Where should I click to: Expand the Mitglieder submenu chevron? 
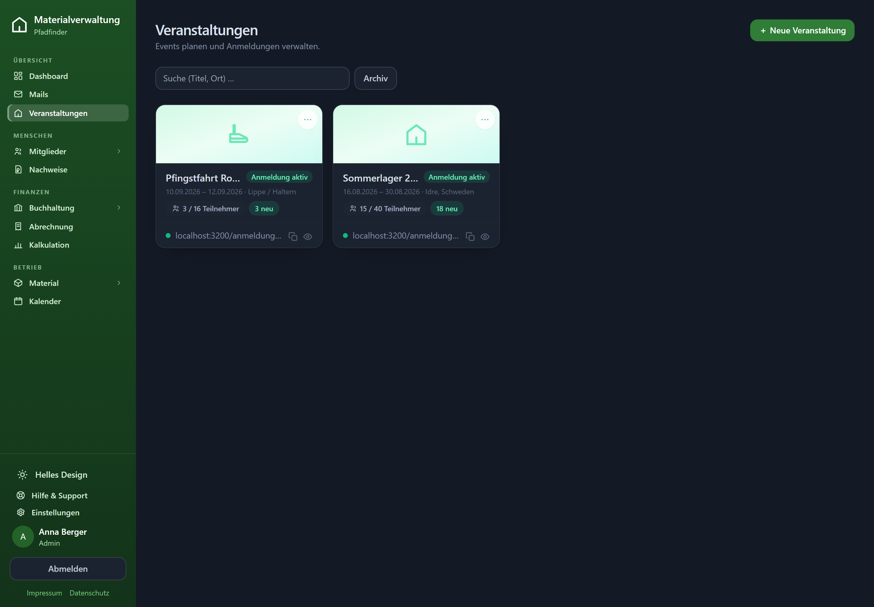pyautogui.click(x=119, y=151)
